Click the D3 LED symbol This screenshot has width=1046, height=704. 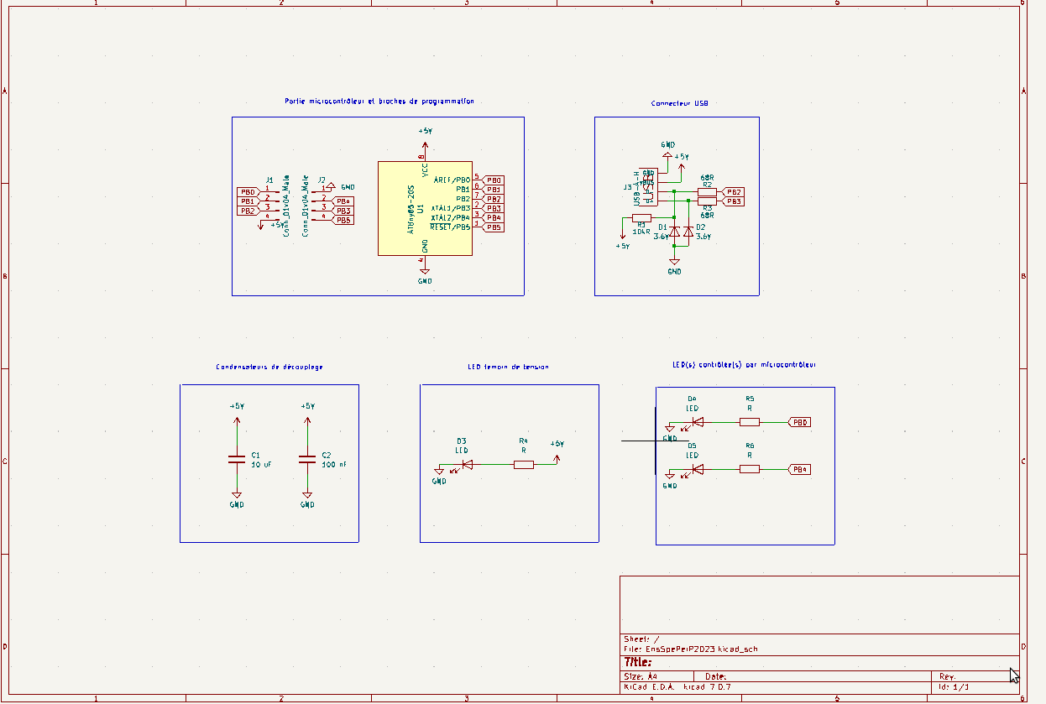pyautogui.click(x=468, y=464)
